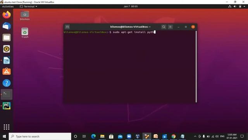Open the Trash icon on desktop

[x=25, y=33]
